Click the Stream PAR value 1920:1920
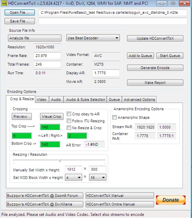The image size is (192, 218). point(145,127)
